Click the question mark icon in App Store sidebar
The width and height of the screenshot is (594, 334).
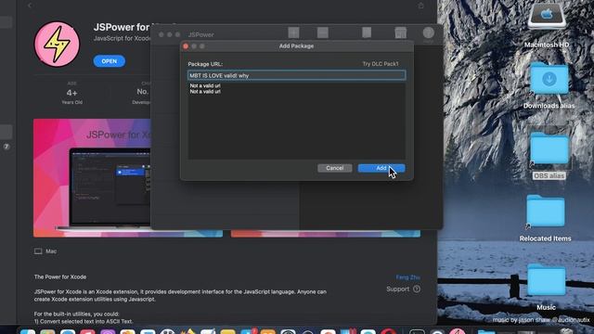(6, 147)
